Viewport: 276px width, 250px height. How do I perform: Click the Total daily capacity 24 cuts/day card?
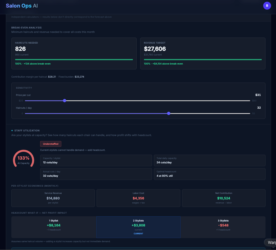(210, 160)
